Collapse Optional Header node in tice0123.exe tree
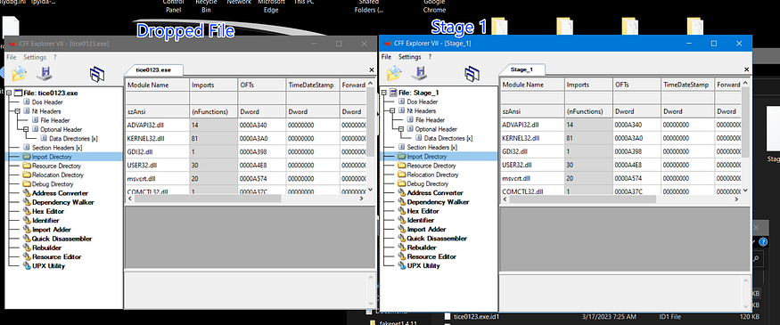 pyautogui.click(x=26, y=129)
